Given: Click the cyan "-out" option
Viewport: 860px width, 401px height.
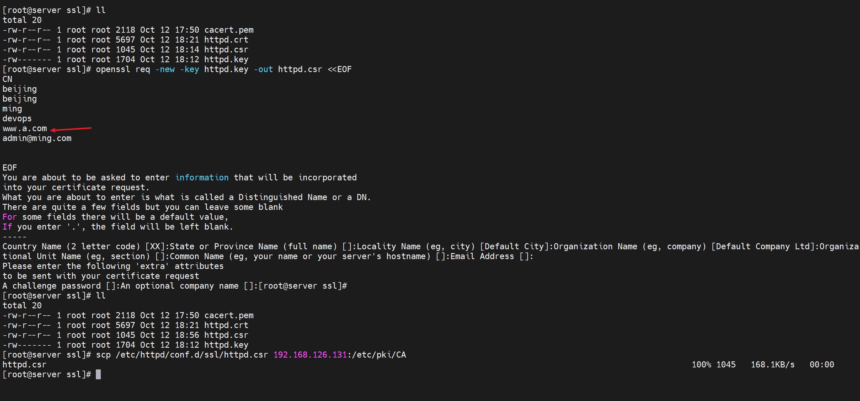Looking at the screenshot, I should 263,69.
